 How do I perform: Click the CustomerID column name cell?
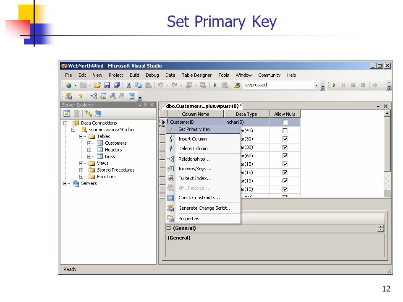coord(196,122)
